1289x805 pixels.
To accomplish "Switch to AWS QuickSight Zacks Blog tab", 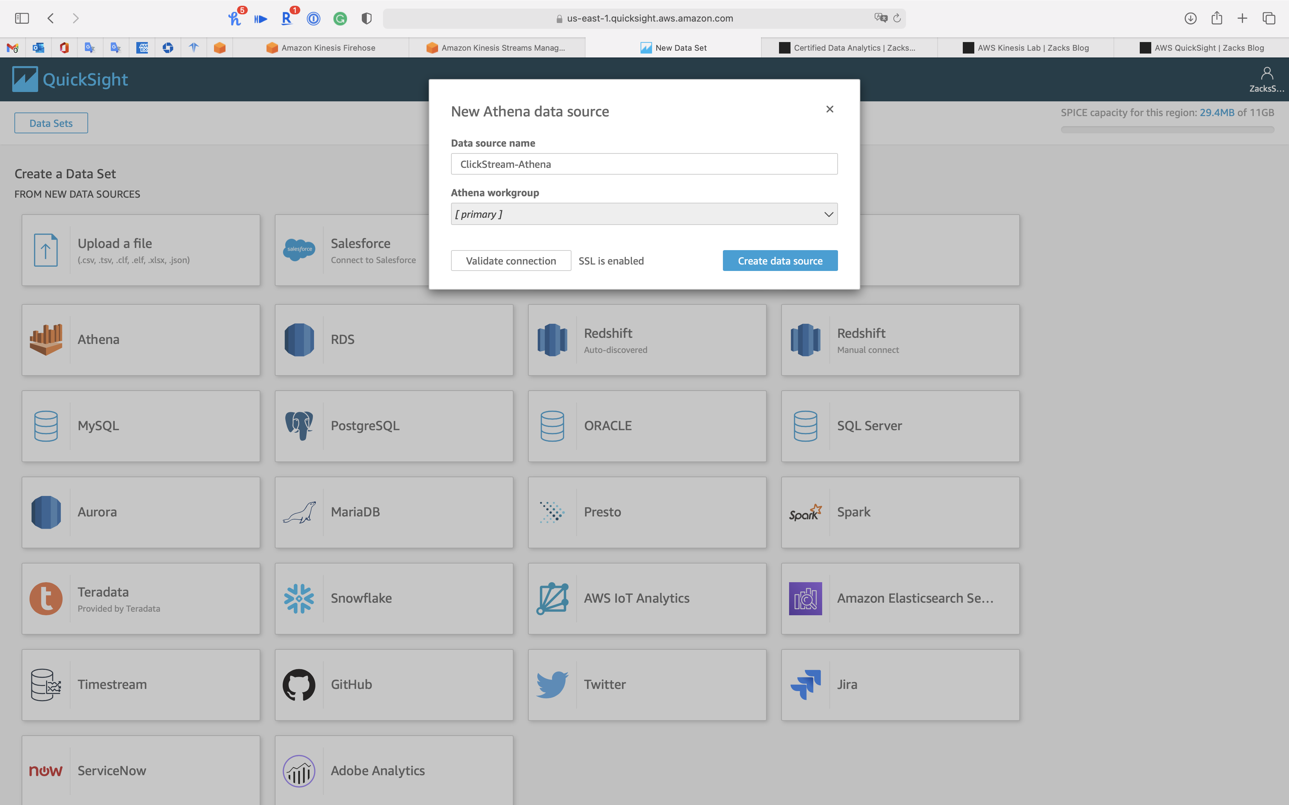I will coord(1201,48).
